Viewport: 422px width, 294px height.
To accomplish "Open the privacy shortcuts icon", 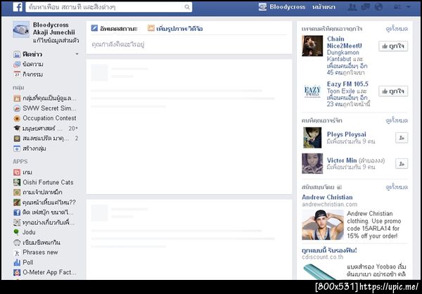I will pos(397,7).
